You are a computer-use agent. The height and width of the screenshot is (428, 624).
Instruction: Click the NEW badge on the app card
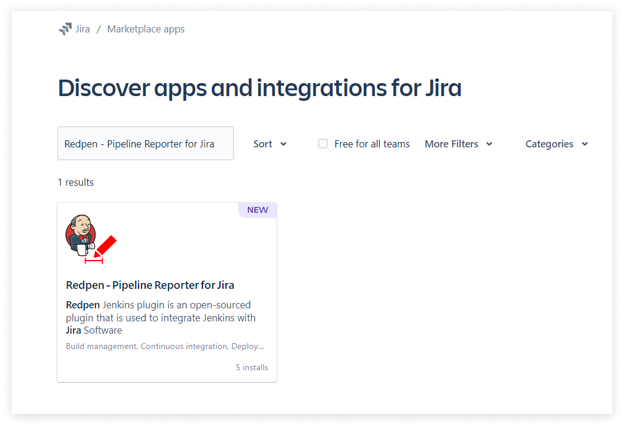pyautogui.click(x=258, y=210)
